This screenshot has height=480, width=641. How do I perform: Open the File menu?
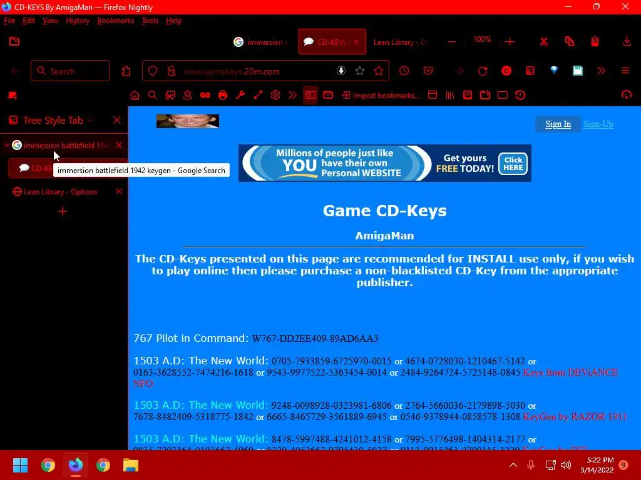(x=9, y=21)
